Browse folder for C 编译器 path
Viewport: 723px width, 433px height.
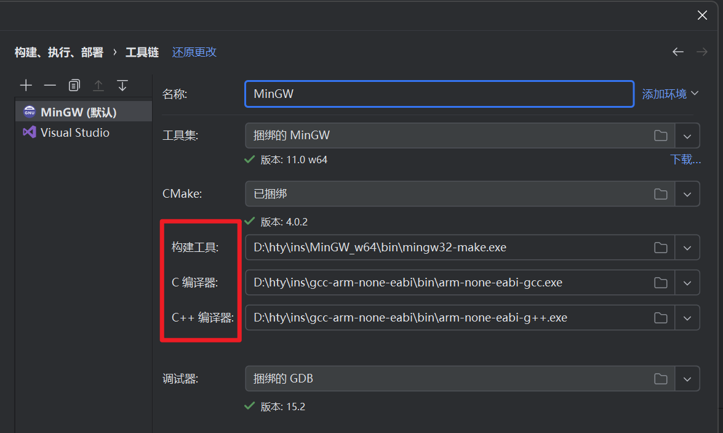coord(661,283)
